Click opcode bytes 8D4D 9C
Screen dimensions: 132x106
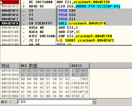click(x=36, y=6)
